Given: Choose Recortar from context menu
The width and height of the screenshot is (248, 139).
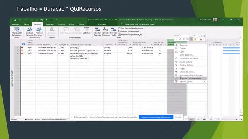Looking at the screenshot, I should [x=190, y=45].
